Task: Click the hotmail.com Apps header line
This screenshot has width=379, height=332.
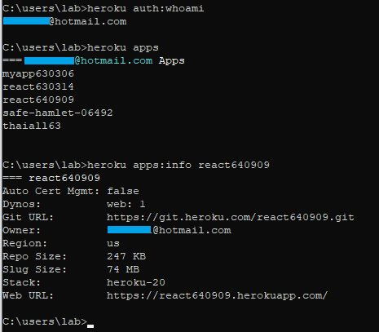Action: point(94,60)
